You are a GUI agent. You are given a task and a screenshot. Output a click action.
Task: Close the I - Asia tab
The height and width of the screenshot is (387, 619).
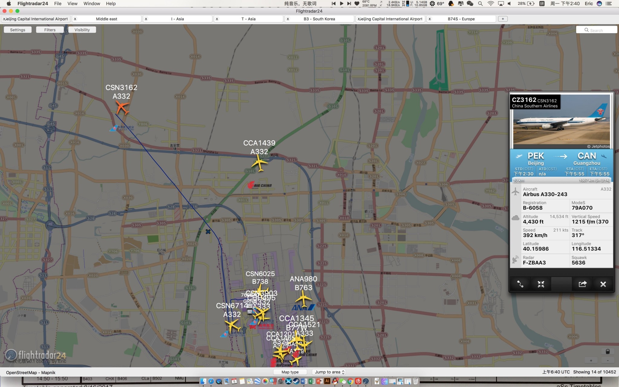pyautogui.click(x=146, y=19)
